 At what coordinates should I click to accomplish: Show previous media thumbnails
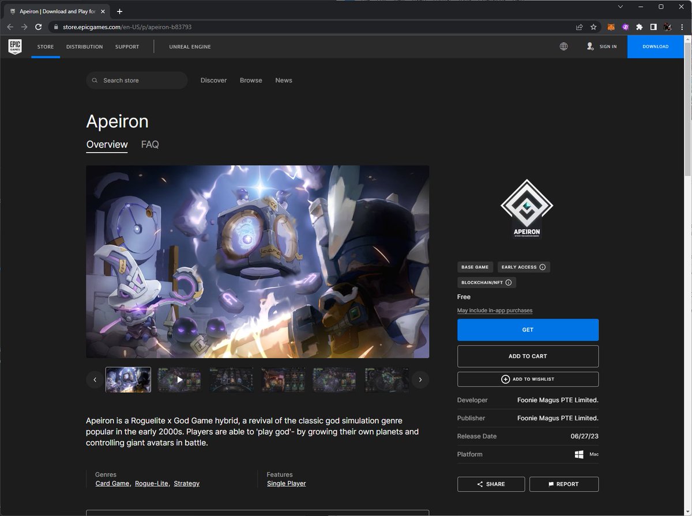pos(95,380)
